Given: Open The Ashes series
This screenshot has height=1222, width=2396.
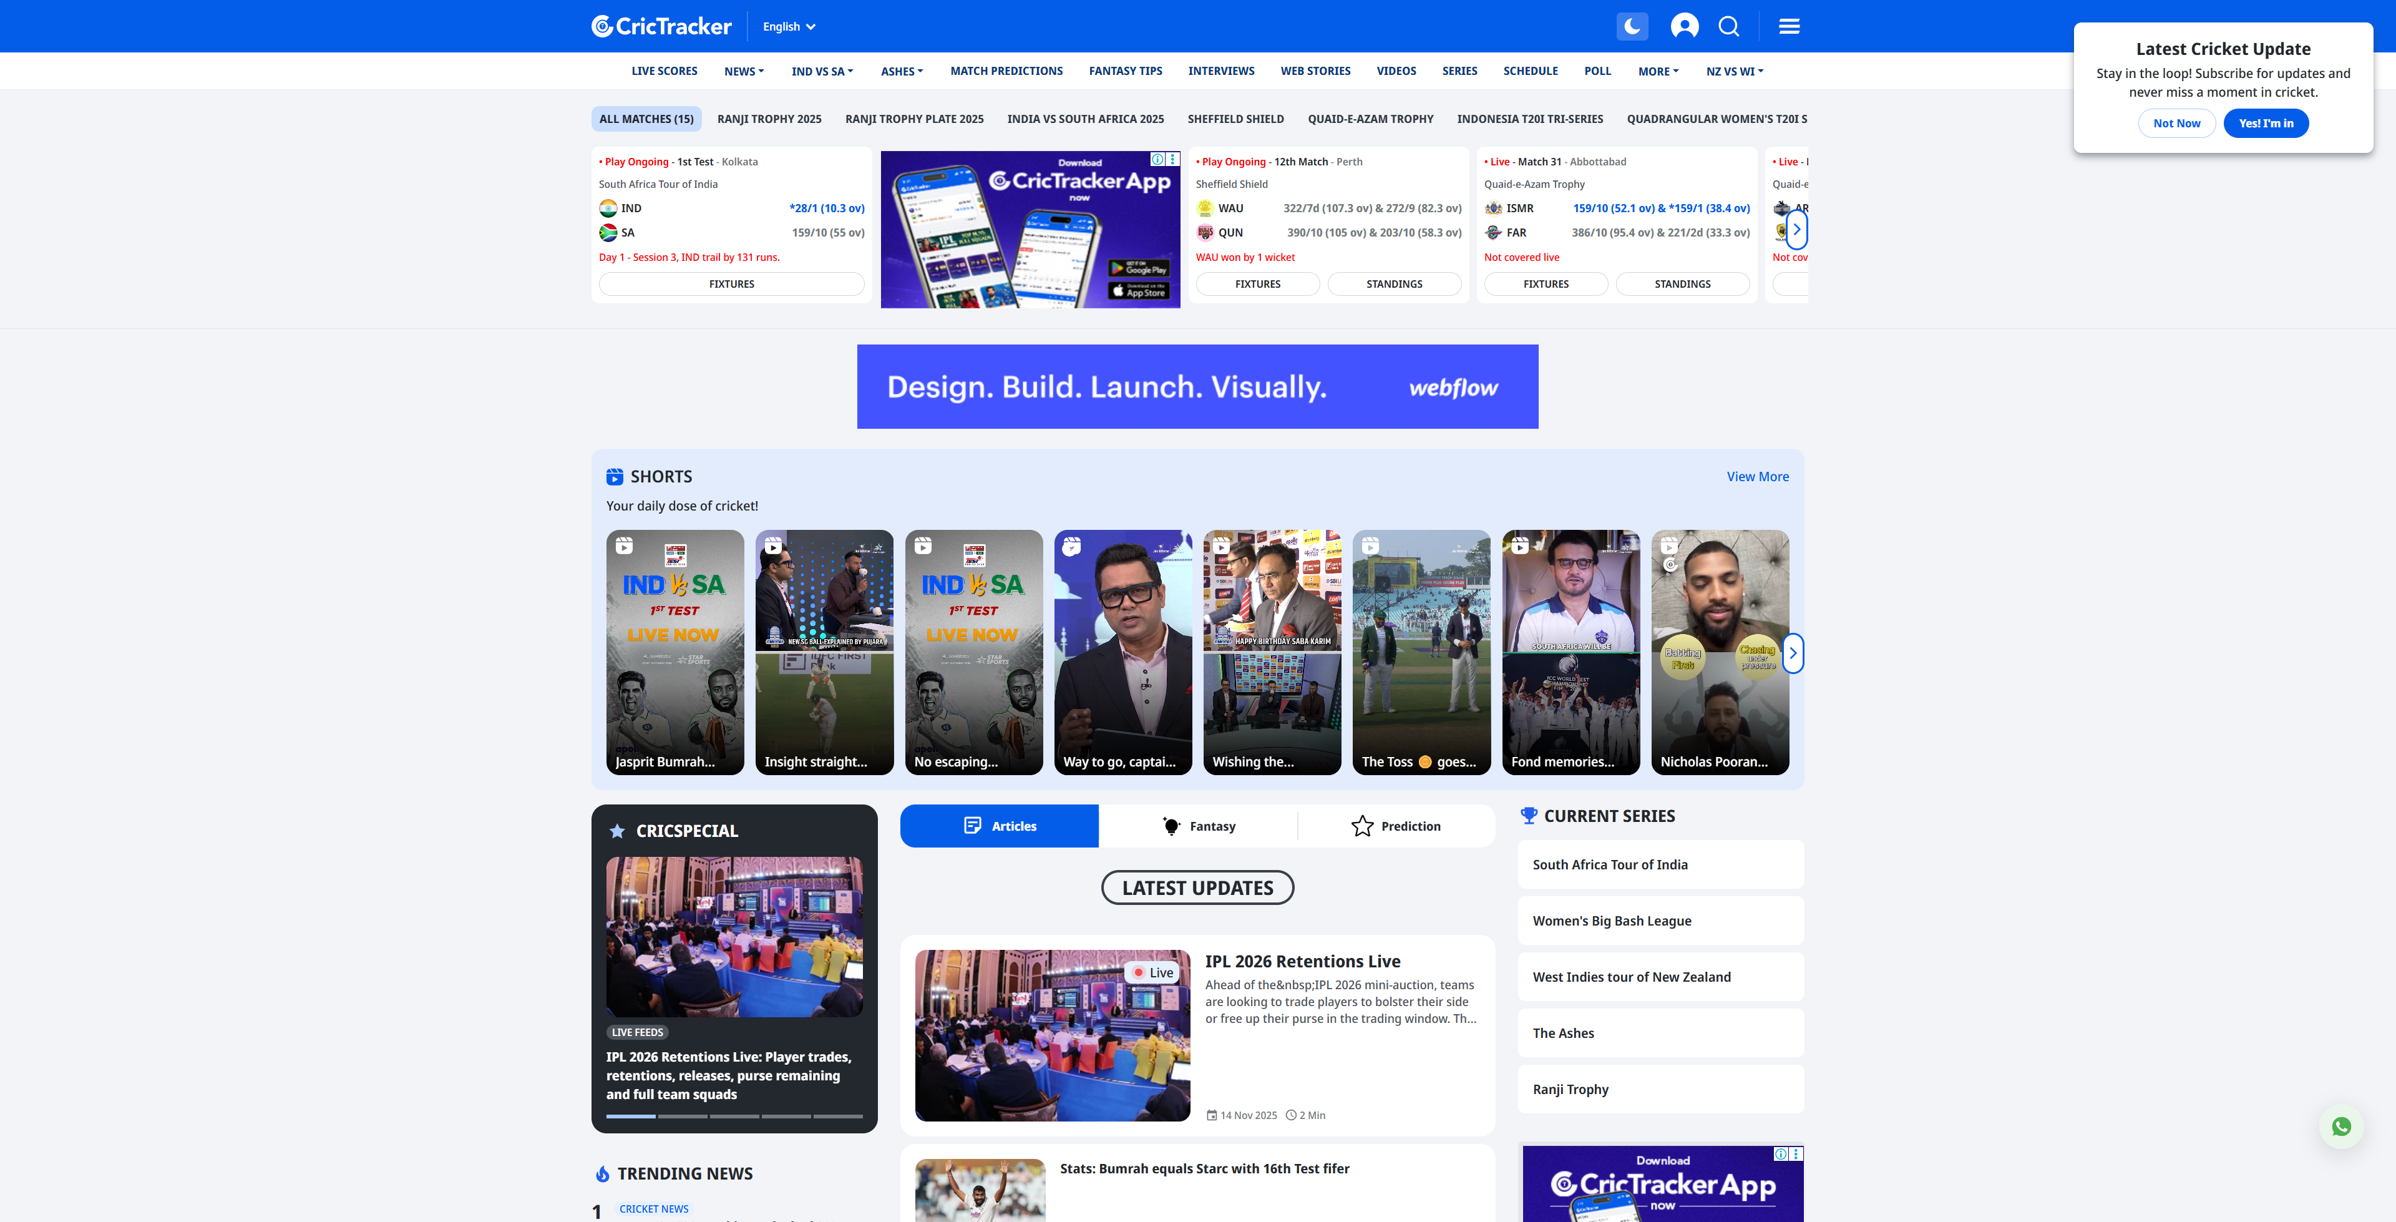Looking at the screenshot, I should click(1660, 1033).
